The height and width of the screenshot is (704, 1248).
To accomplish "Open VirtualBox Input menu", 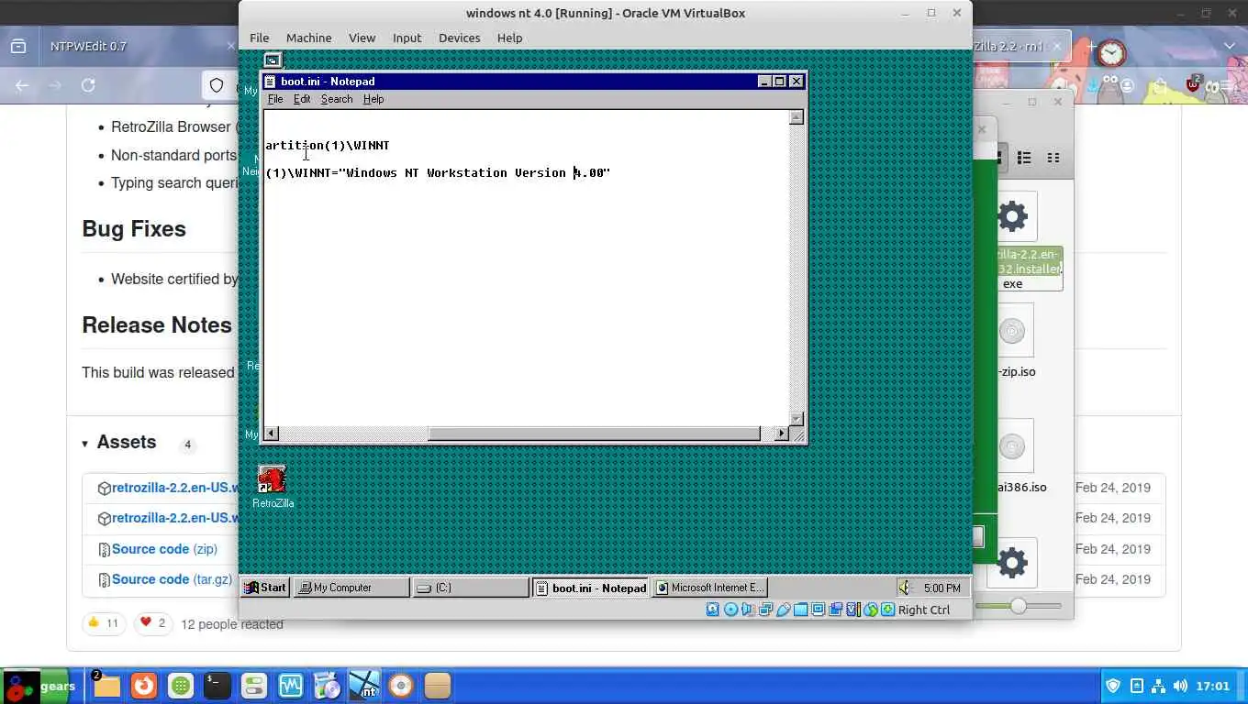I will (x=407, y=38).
